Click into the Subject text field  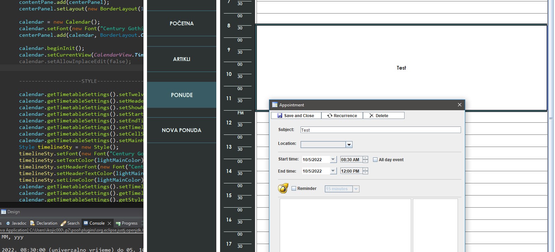point(380,130)
